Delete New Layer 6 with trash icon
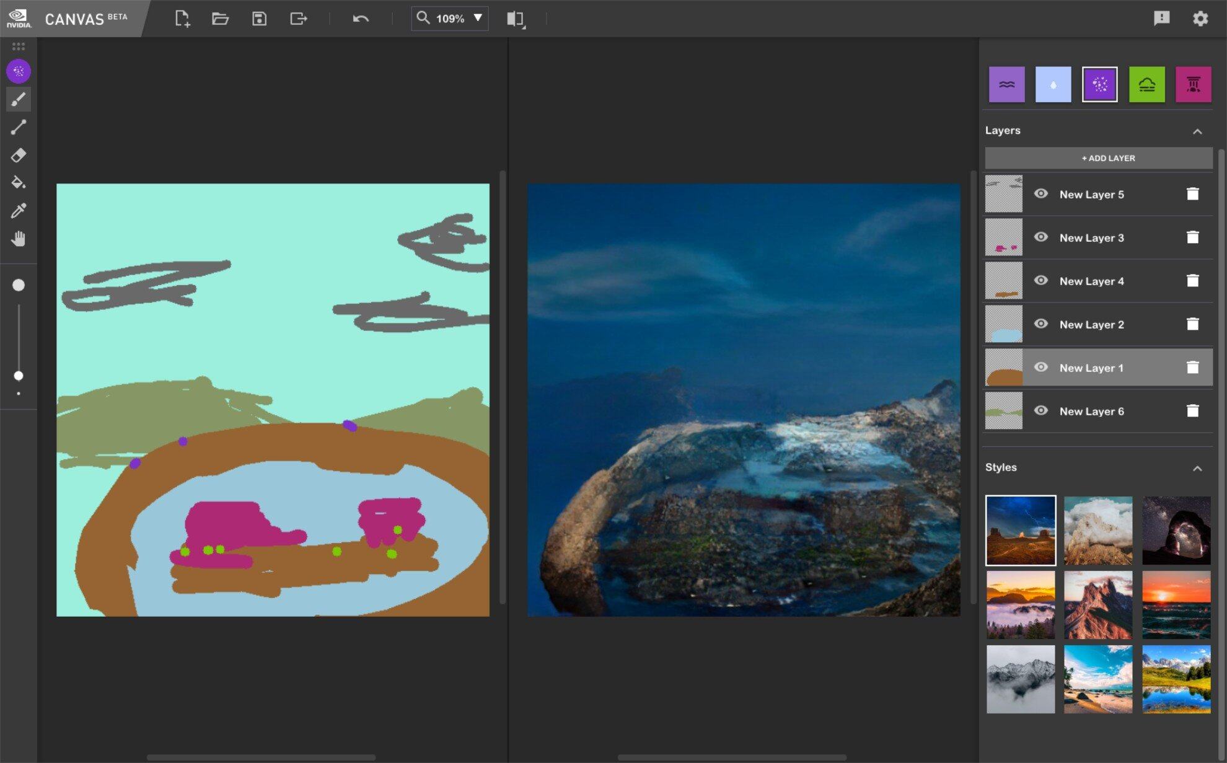Screen dimensions: 1227x763 tap(1192, 411)
